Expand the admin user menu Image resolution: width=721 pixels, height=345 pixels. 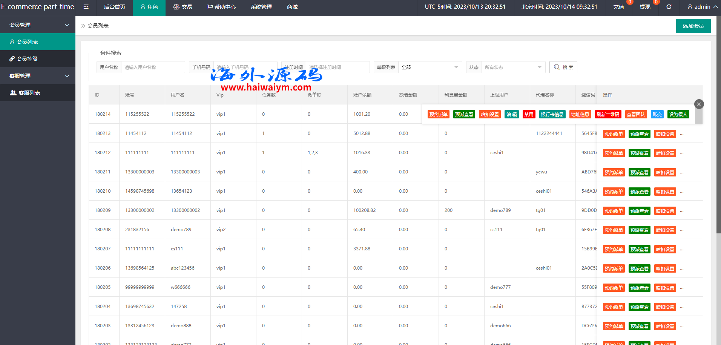click(702, 7)
